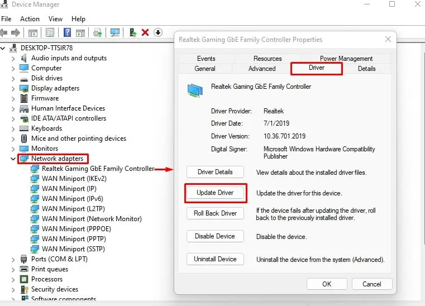Click the Print queues printer icon
Screen dimensions: 425x306
point(24,269)
